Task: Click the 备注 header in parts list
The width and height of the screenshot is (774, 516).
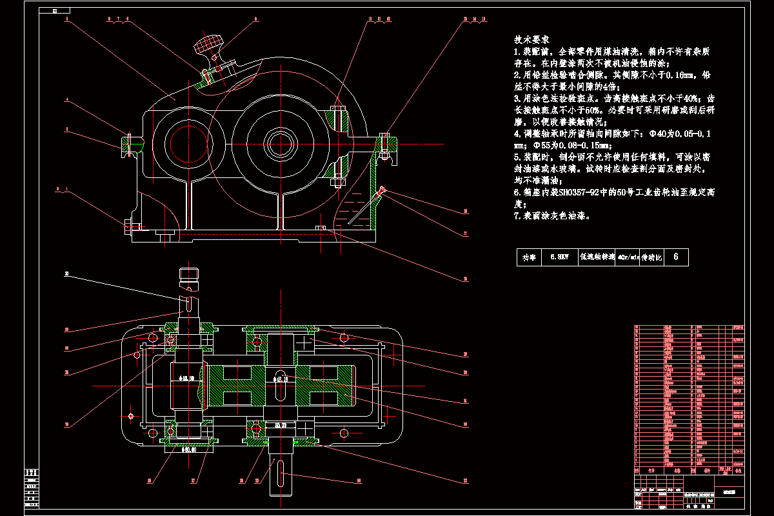Action: [737, 471]
